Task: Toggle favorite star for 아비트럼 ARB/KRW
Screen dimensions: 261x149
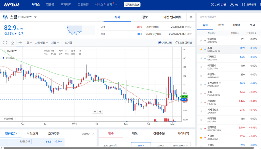Action: (x=201, y=40)
